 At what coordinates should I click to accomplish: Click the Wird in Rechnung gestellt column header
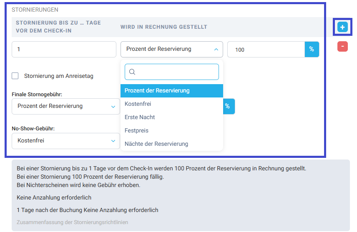(164, 27)
